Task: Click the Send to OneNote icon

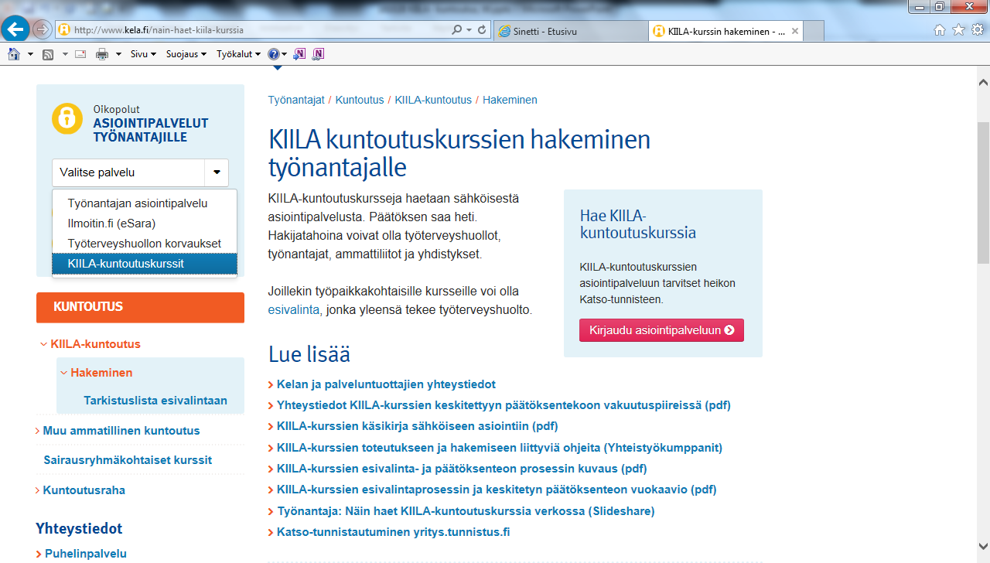Action: (299, 54)
